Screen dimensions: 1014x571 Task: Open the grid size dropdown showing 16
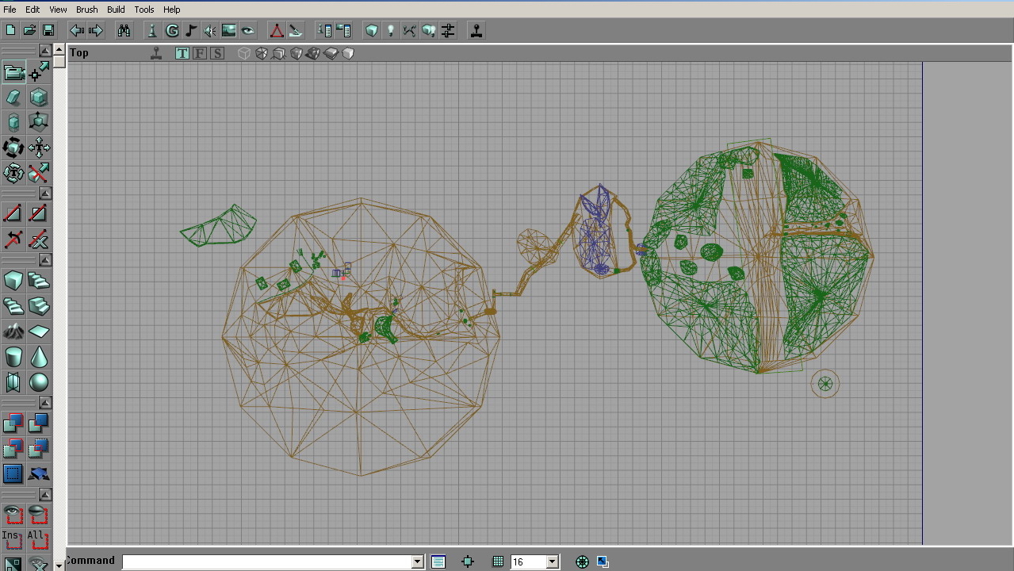553,561
